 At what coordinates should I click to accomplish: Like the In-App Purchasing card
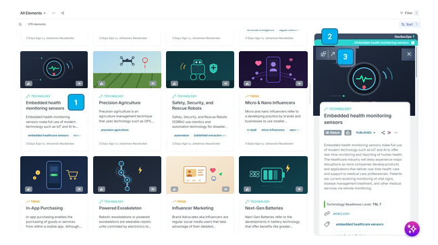28,189
